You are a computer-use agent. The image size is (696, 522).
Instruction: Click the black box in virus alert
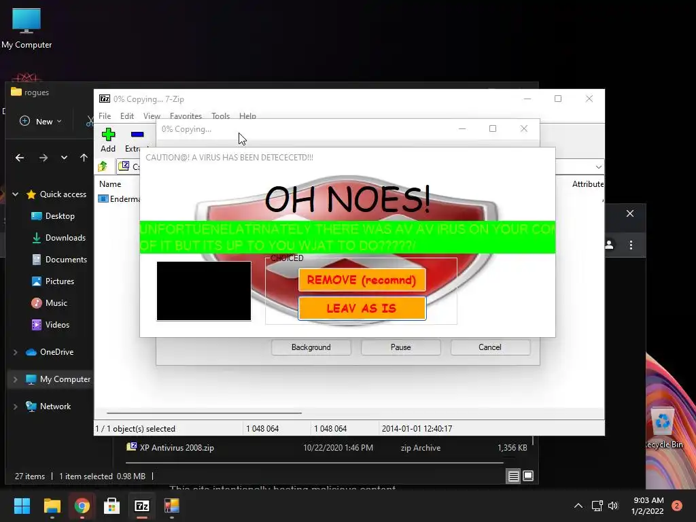(204, 291)
